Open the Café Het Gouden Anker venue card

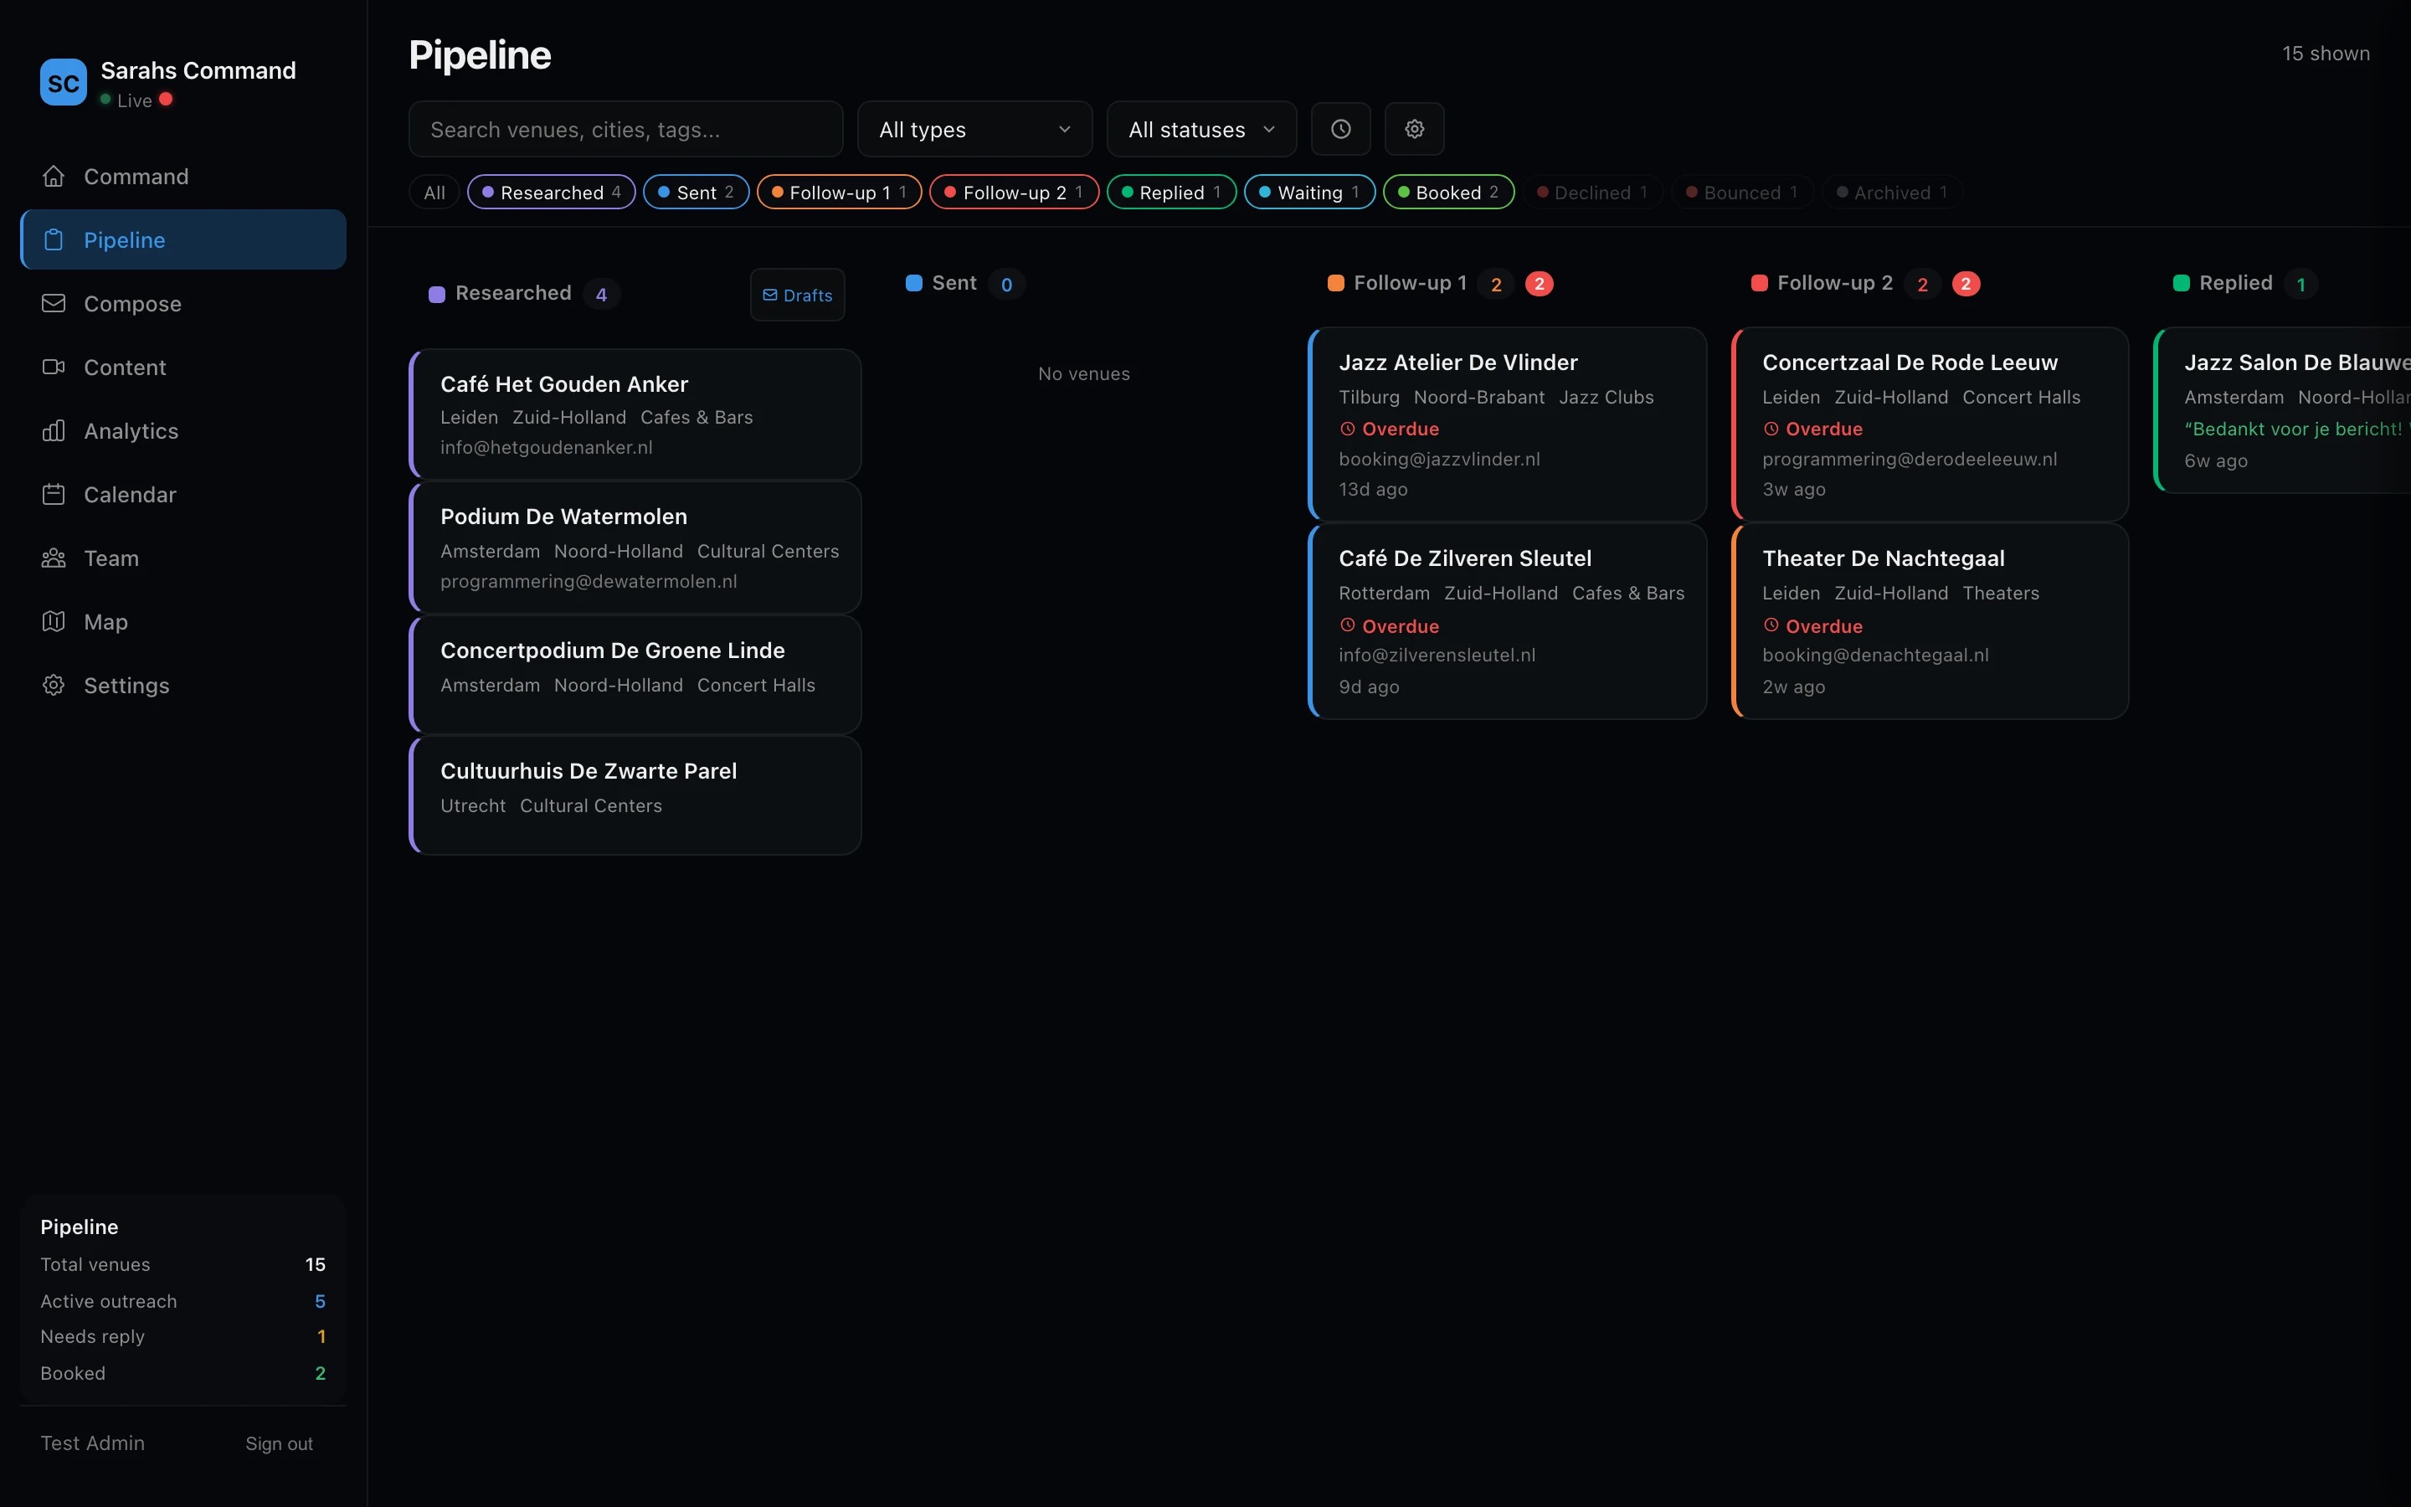(x=635, y=414)
